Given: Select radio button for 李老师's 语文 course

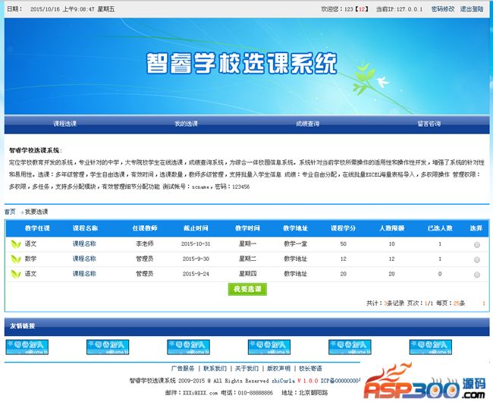Looking at the screenshot, I should tap(476, 244).
